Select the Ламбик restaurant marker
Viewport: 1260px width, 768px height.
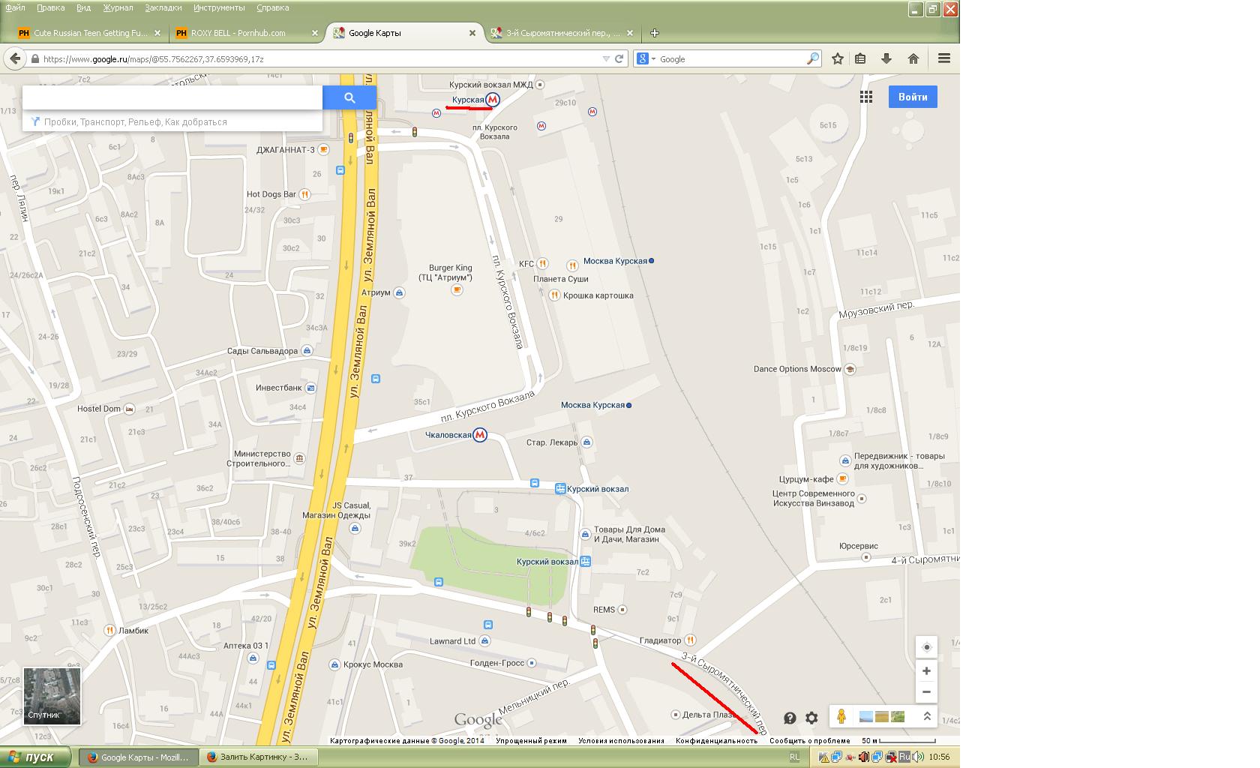(109, 630)
